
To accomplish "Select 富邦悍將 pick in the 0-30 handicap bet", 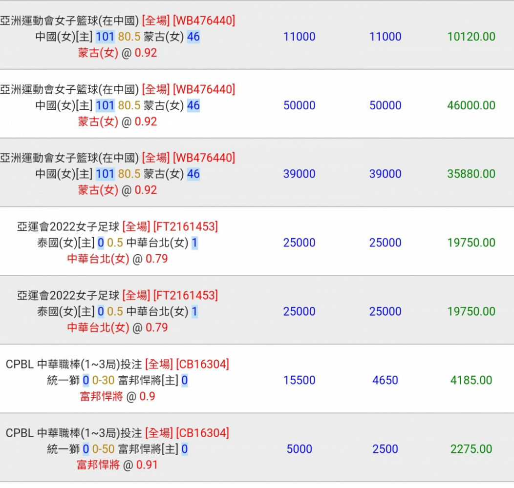I will pos(101,396).
